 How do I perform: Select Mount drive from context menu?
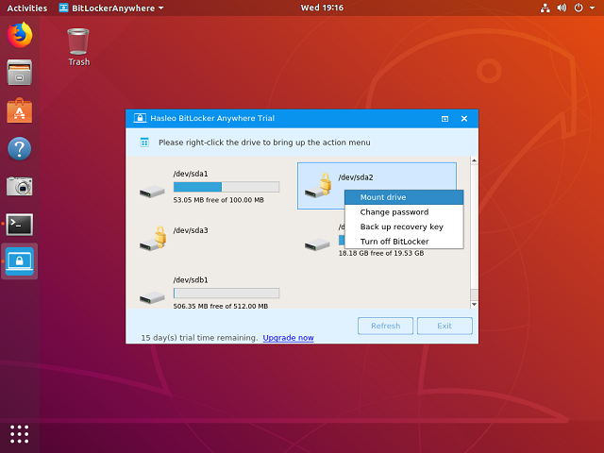(404, 197)
